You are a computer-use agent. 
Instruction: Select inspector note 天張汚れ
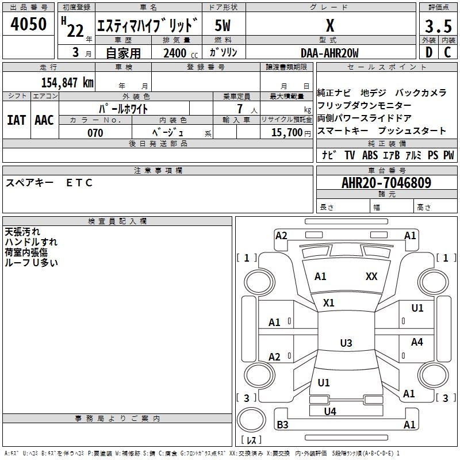(22, 232)
